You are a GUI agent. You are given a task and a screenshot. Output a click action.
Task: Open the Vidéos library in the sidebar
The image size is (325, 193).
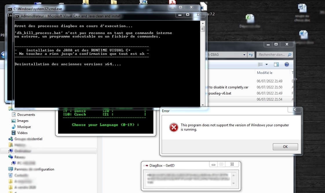22,133
